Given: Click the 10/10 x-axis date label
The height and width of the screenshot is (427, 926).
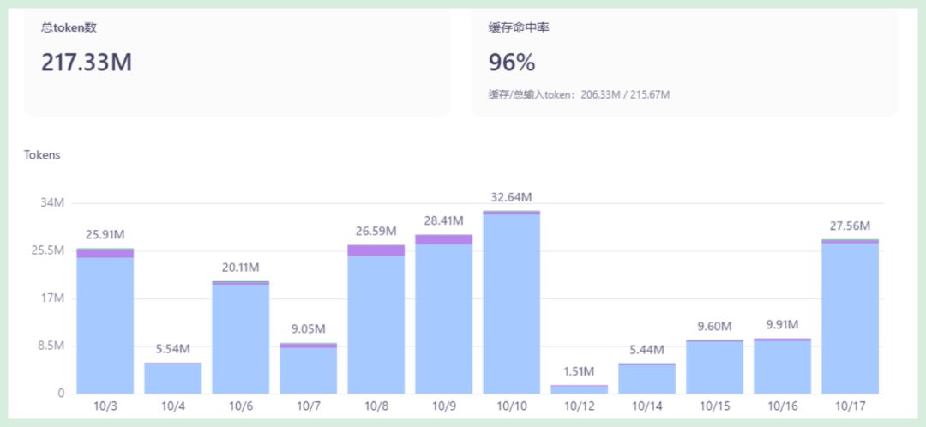Looking at the screenshot, I should (x=511, y=406).
